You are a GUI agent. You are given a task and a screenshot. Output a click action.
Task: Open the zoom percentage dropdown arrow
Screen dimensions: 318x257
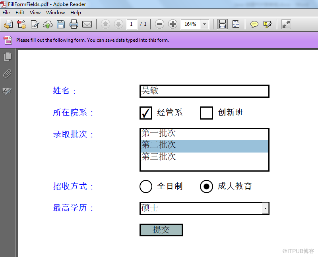204,24
